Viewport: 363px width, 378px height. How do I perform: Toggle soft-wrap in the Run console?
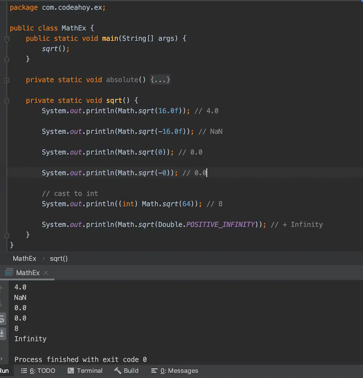point(2,319)
